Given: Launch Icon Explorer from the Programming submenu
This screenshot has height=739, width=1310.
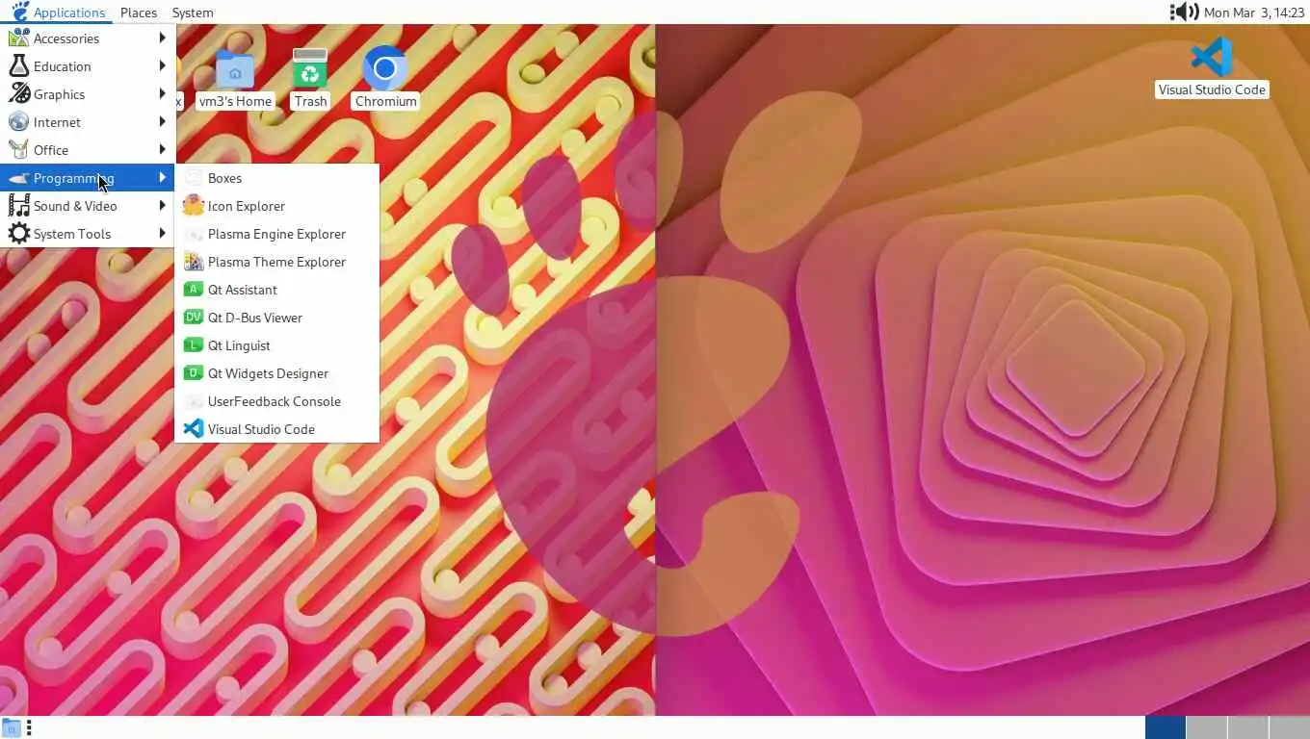Looking at the screenshot, I should click(x=276, y=206).
